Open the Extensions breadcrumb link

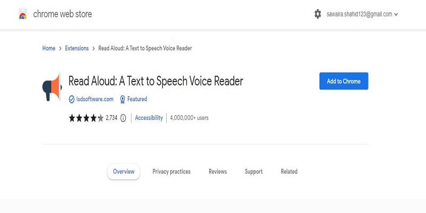77,48
